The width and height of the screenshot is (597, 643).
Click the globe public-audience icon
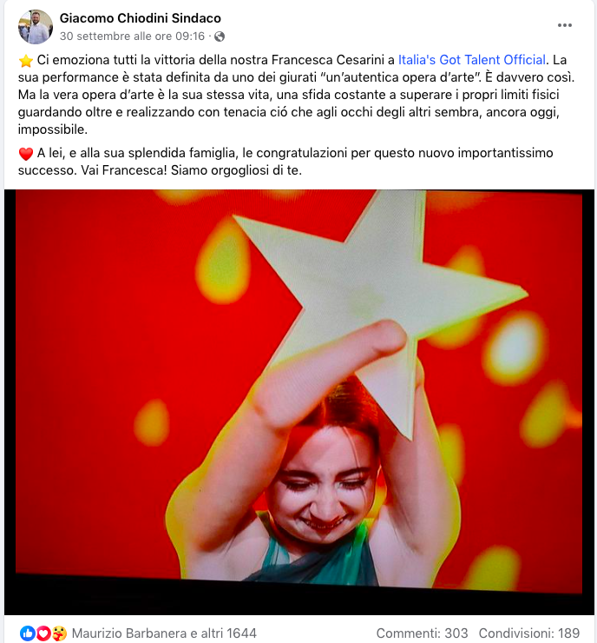coord(220,36)
